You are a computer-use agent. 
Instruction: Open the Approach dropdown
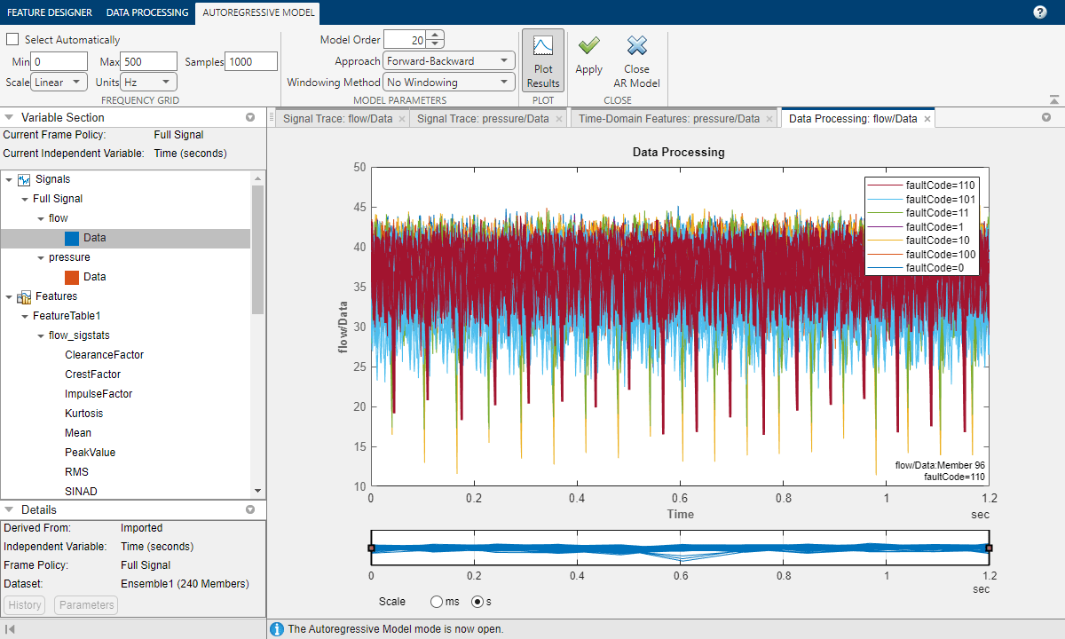[449, 61]
